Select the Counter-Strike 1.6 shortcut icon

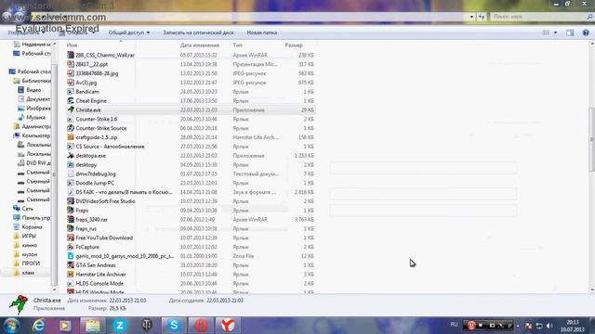pyautogui.click(x=71, y=119)
